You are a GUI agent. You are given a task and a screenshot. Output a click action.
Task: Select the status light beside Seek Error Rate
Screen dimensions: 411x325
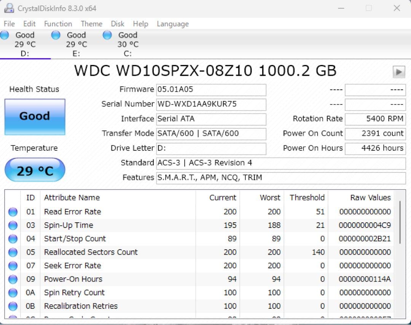point(13,265)
